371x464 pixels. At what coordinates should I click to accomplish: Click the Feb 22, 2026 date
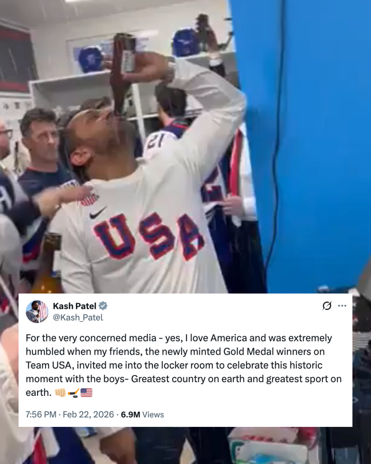[88, 415]
